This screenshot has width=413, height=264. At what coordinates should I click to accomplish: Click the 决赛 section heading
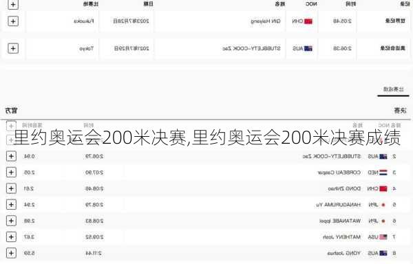[x=400, y=111]
